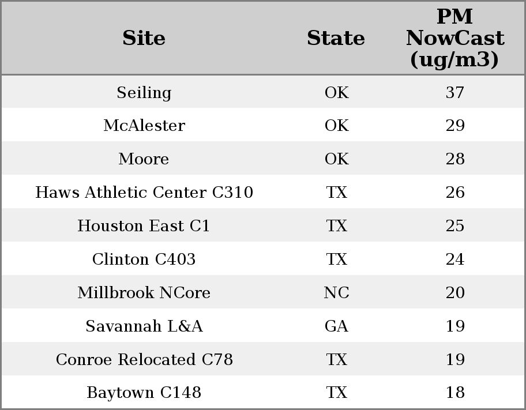Select the McAlester site name
The image size is (526, 410).
click(x=144, y=126)
